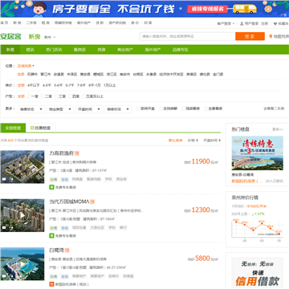
Task: Click the user login person icon
Action: [242, 23]
